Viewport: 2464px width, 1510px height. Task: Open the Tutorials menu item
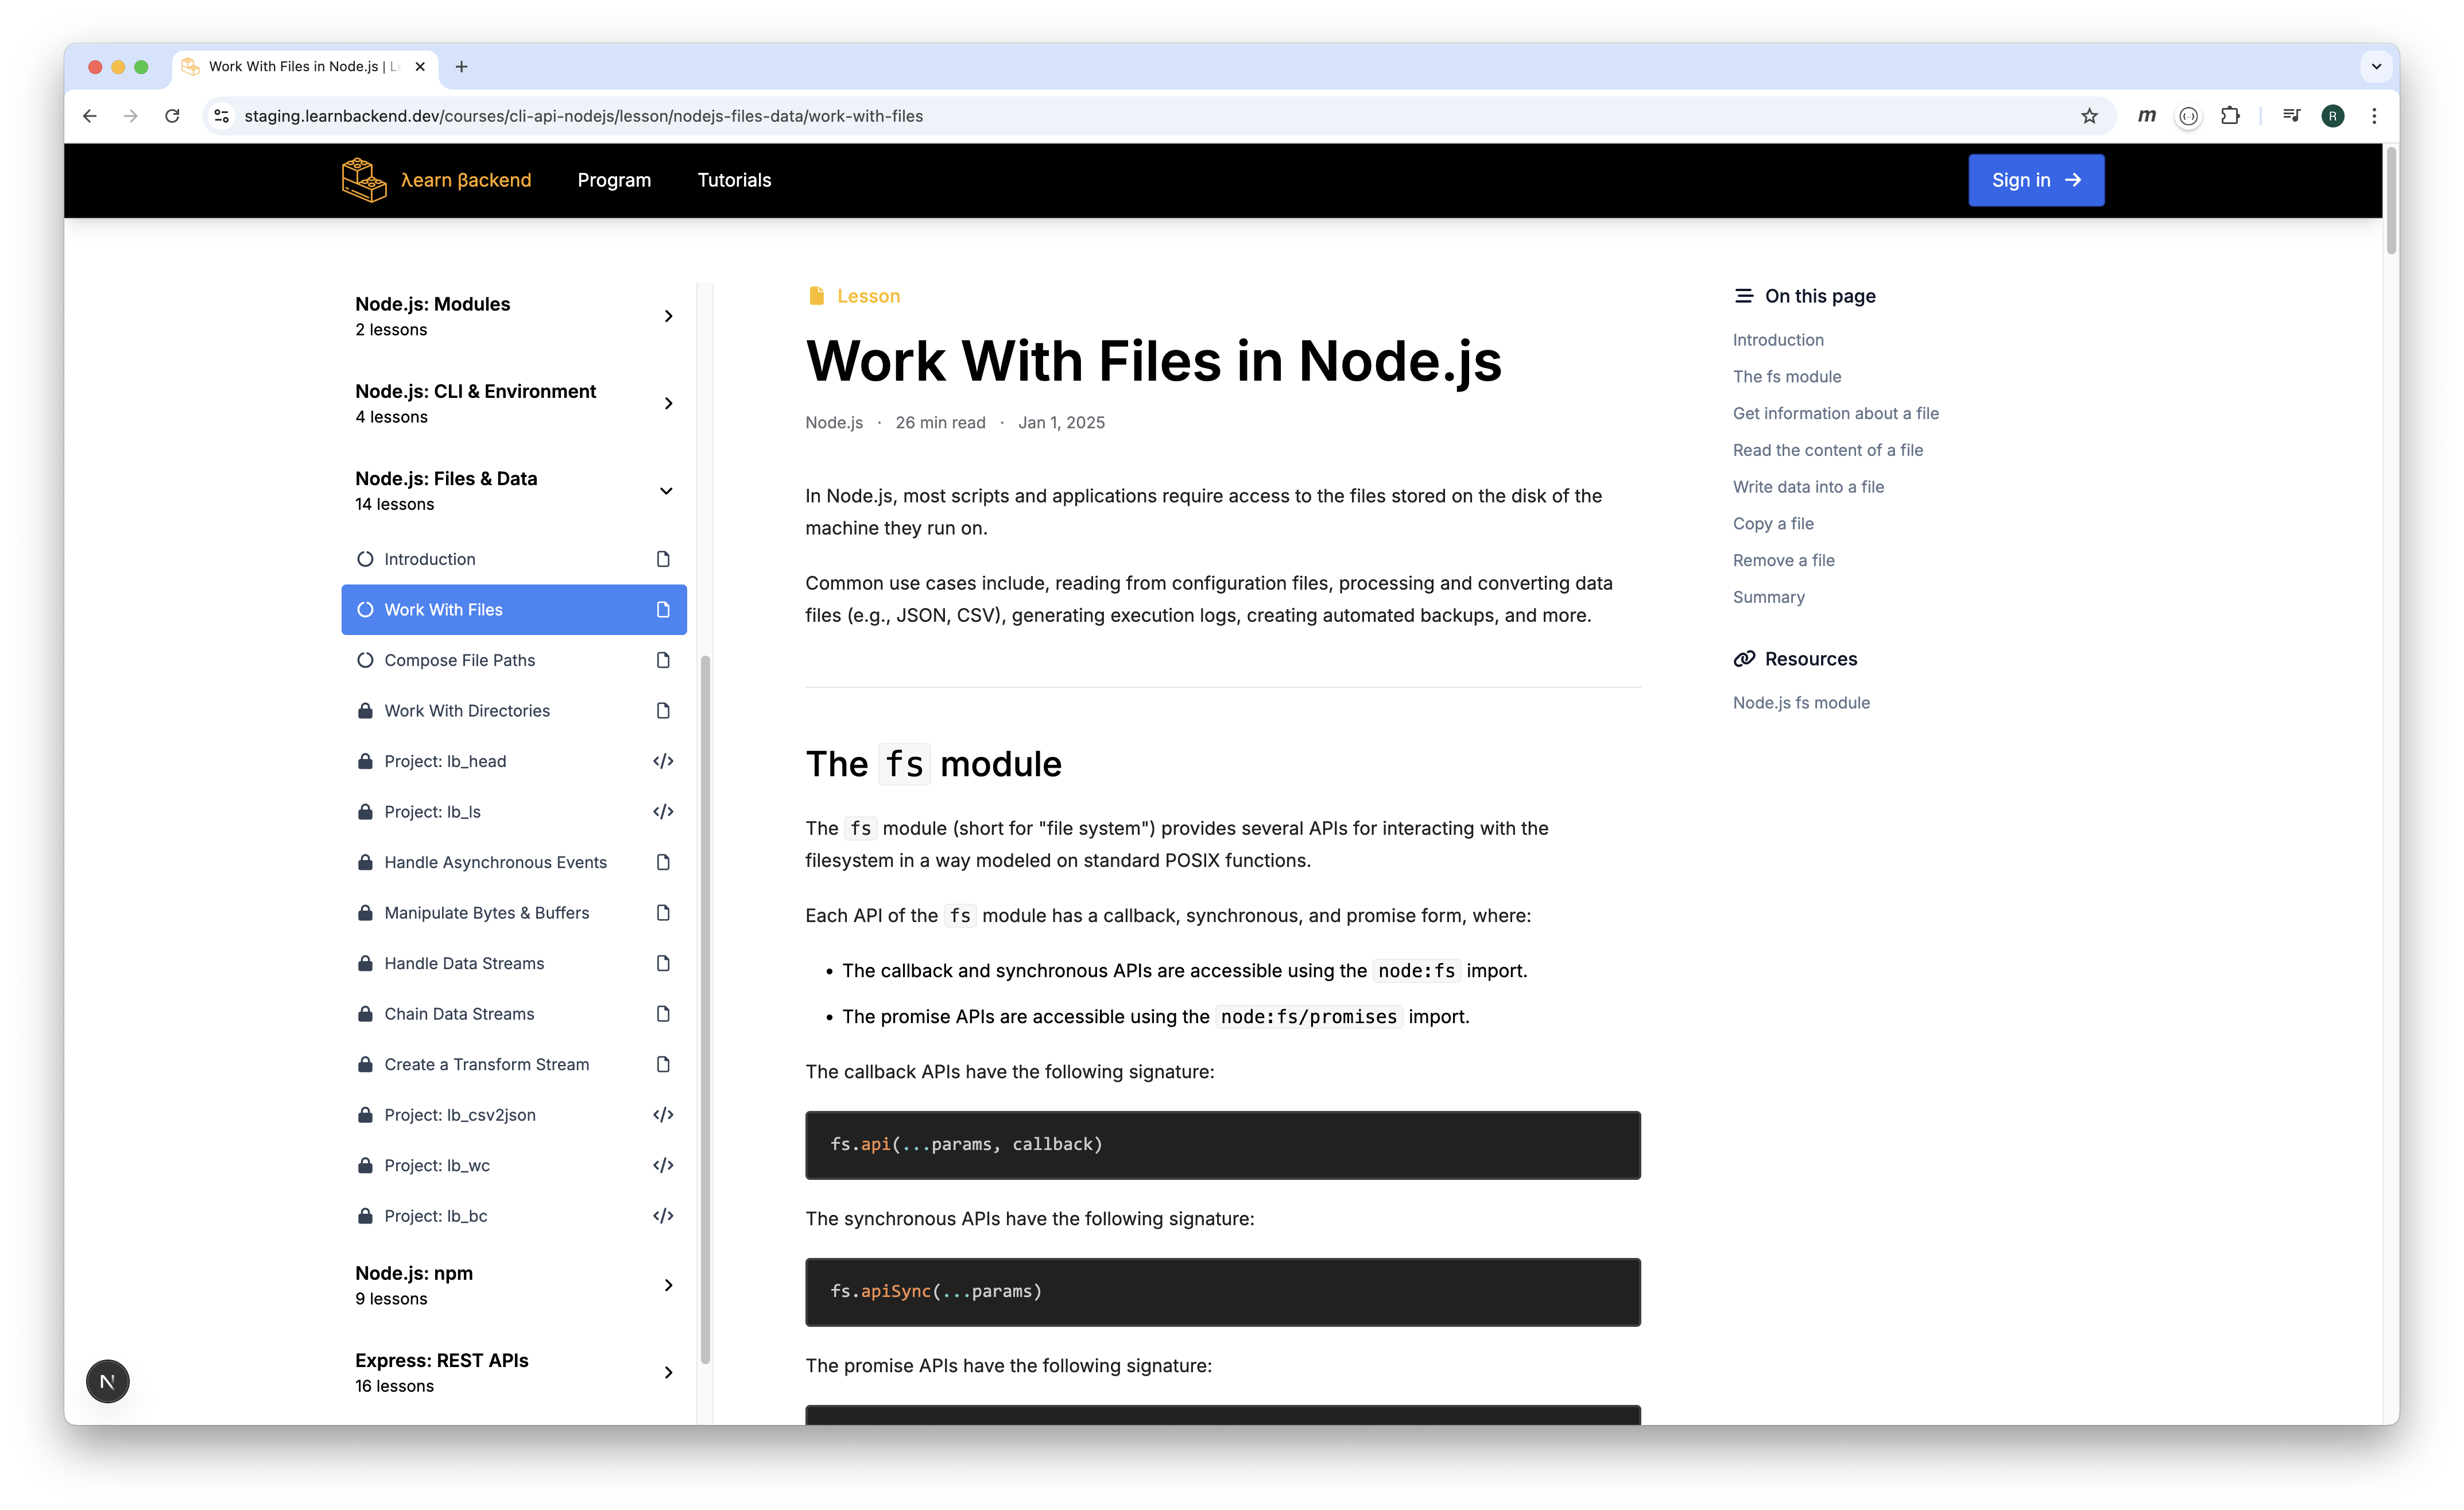point(734,180)
